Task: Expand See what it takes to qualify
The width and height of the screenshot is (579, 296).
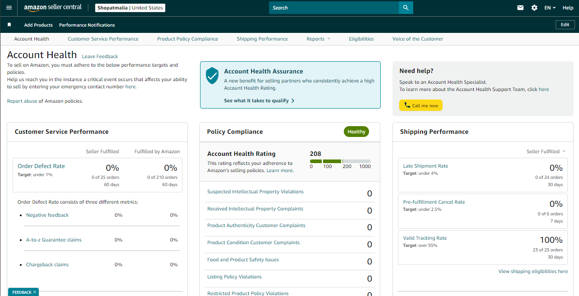Action: click(259, 100)
